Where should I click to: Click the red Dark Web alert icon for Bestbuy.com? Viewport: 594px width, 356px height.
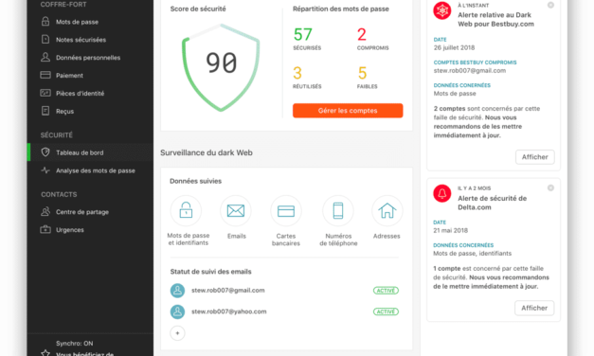[442, 10]
